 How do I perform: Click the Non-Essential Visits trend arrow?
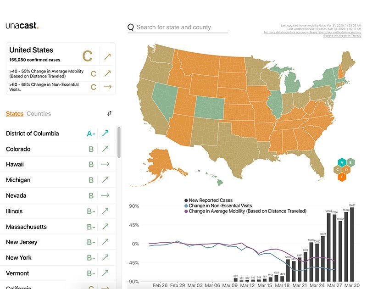coord(107,87)
